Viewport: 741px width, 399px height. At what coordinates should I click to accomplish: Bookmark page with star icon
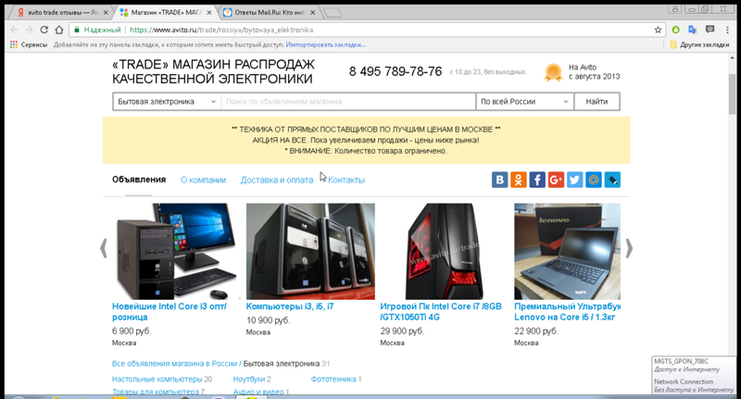point(658,30)
